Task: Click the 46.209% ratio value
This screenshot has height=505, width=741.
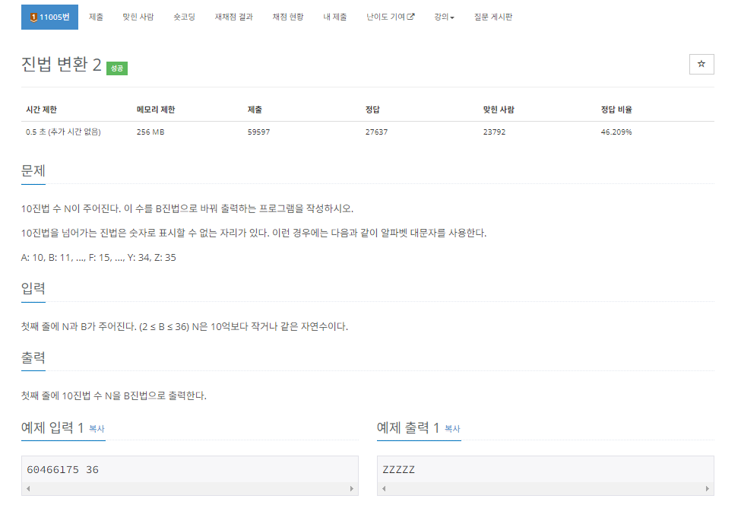Action: (x=616, y=132)
